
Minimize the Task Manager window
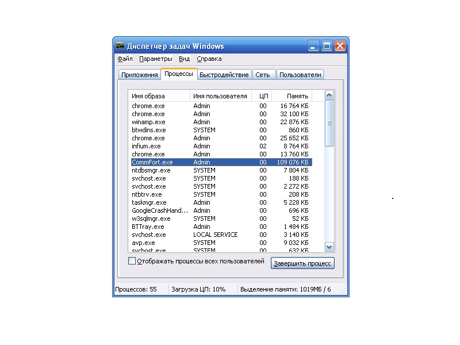click(x=313, y=46)
